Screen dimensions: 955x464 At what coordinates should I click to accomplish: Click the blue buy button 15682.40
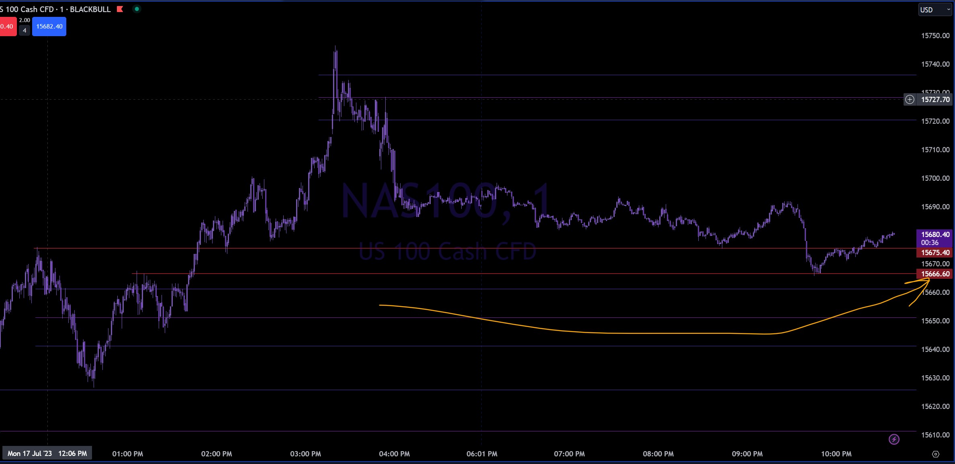tap(49, 27)
